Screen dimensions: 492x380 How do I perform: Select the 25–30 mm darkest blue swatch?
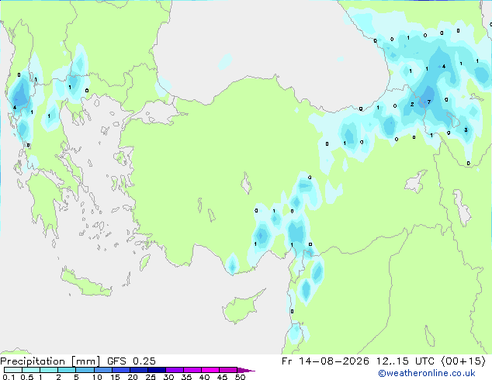pos(156,370)
